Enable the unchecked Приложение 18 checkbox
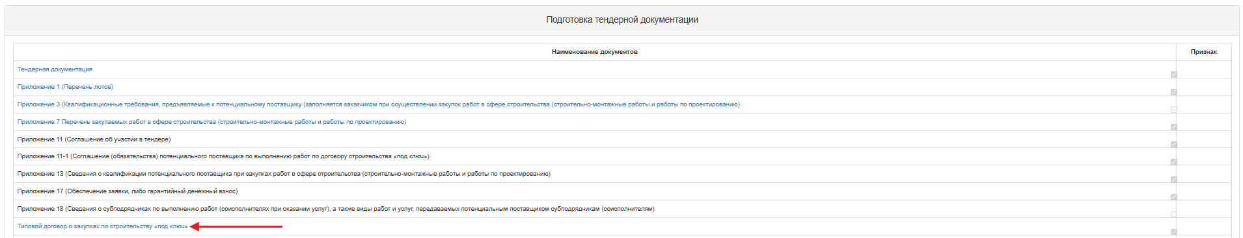 pos(1174,215)
